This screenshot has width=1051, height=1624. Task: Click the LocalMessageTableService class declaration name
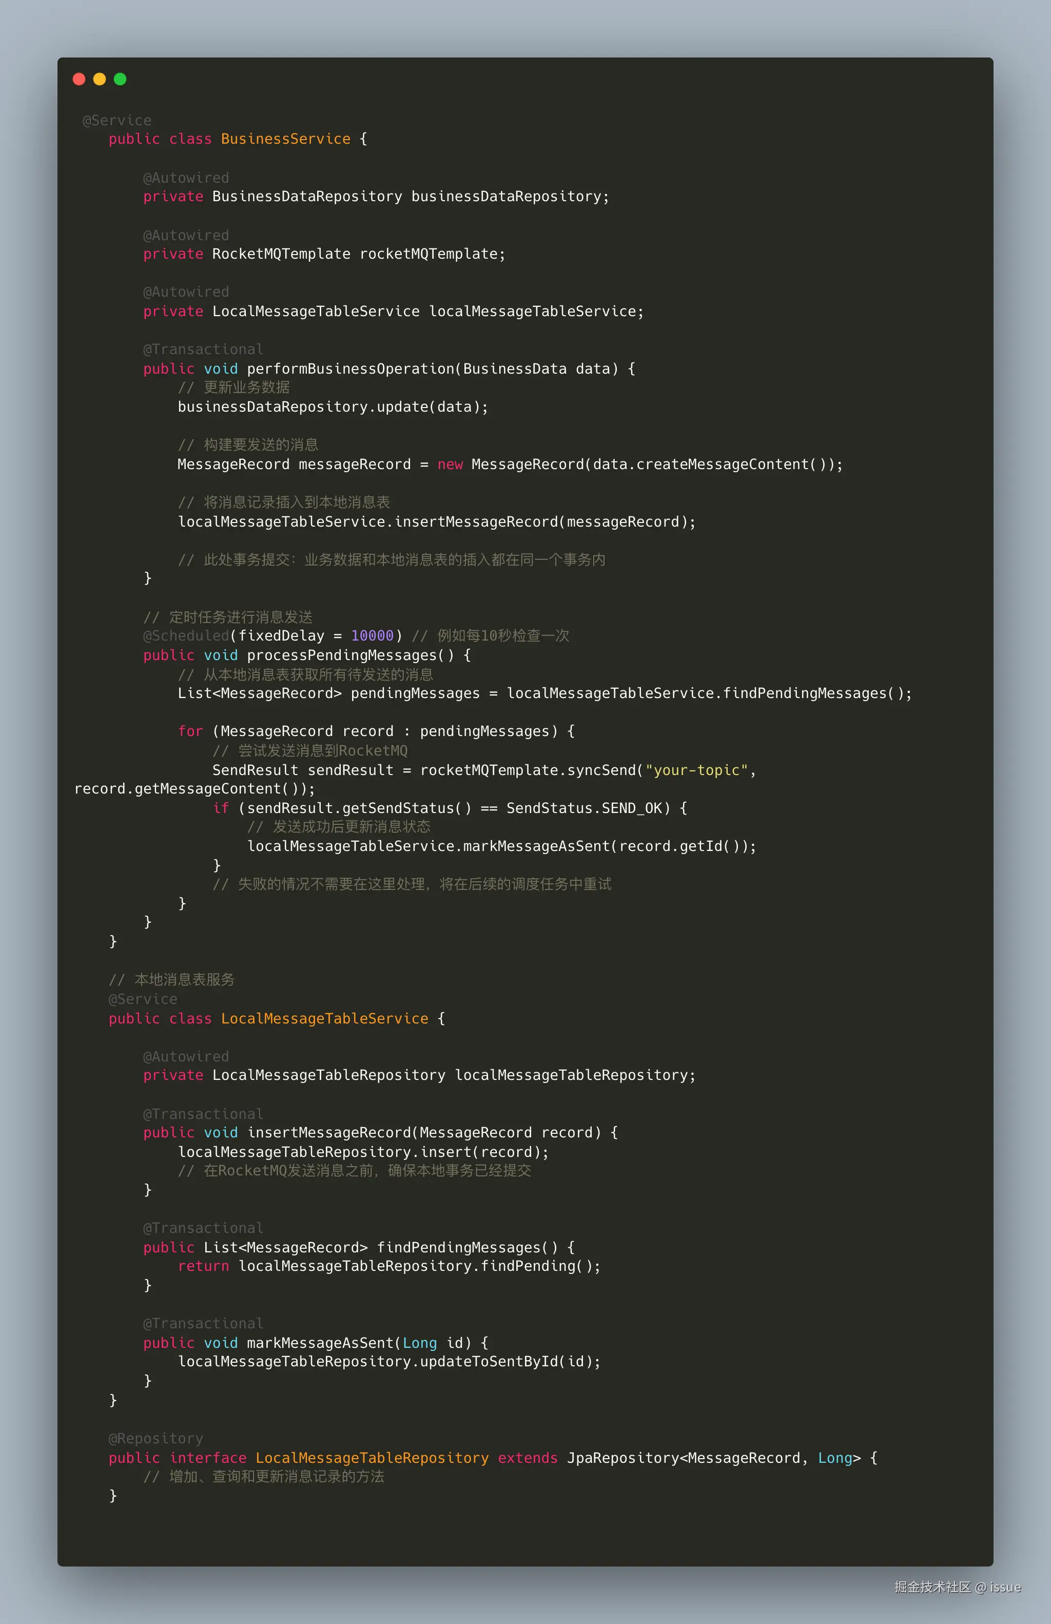tap(325, 1019)
